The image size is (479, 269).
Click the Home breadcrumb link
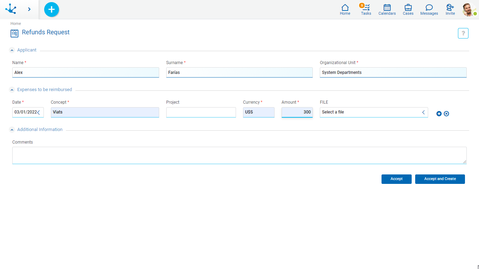coord(15,23)
